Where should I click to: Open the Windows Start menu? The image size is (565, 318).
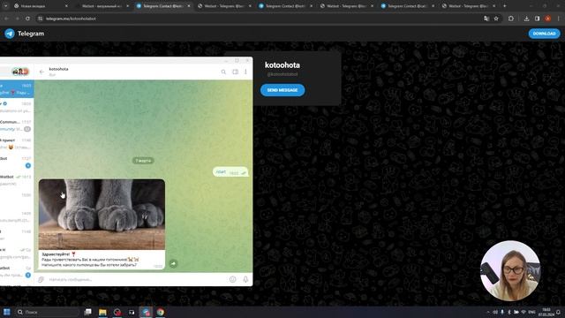[x=6, y=312]
